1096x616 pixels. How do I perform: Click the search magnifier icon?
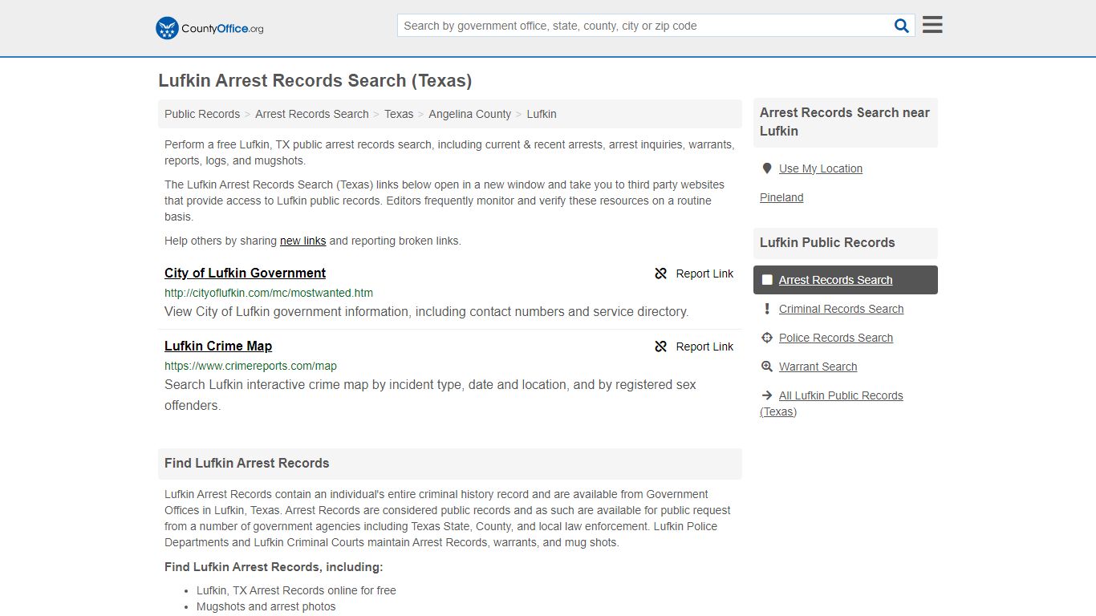902,26
